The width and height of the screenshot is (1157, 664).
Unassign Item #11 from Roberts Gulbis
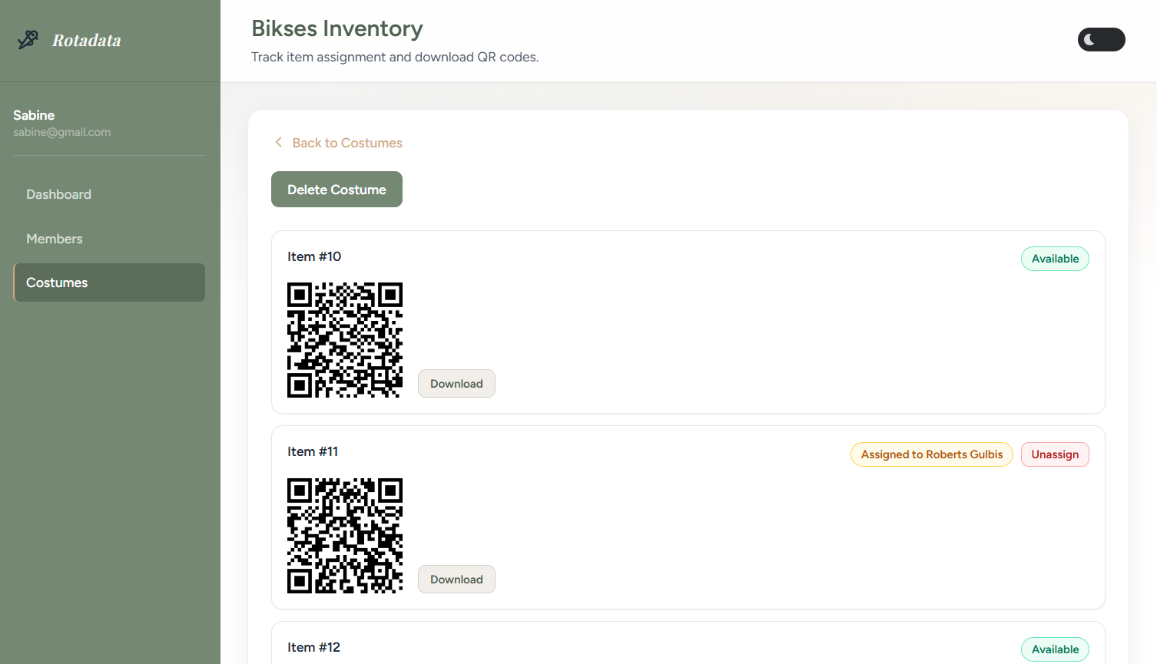coord(1055,454)
